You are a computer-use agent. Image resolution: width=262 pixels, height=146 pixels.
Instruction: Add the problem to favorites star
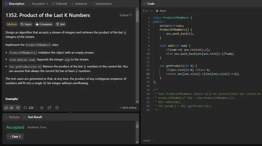(42, 108)
